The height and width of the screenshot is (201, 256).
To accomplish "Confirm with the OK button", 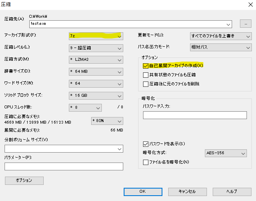I will (143, 191).
